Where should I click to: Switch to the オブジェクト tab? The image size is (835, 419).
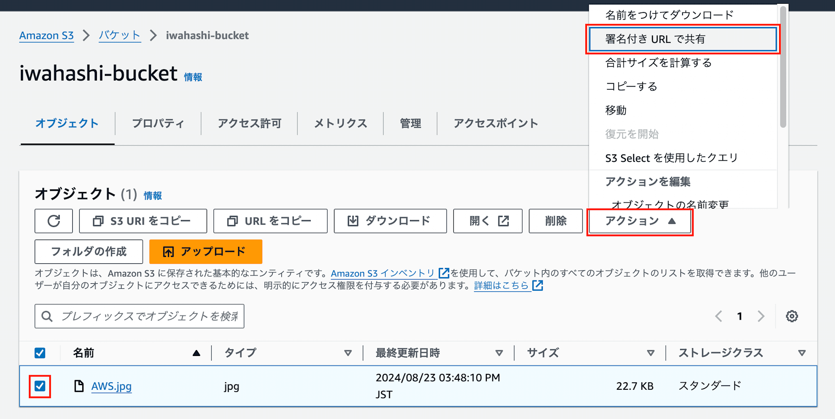click(x=67, y=124)
